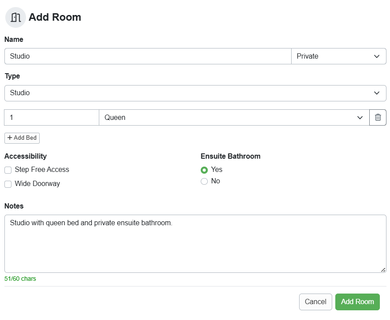The height and width of the screenshot is (320, 390).
Task: Click the Name label
Action: (14, 40)
